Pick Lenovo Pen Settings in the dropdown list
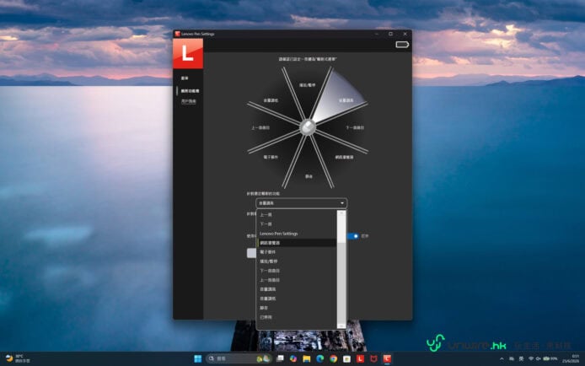The image size is (585, 366). click(296, 234)
